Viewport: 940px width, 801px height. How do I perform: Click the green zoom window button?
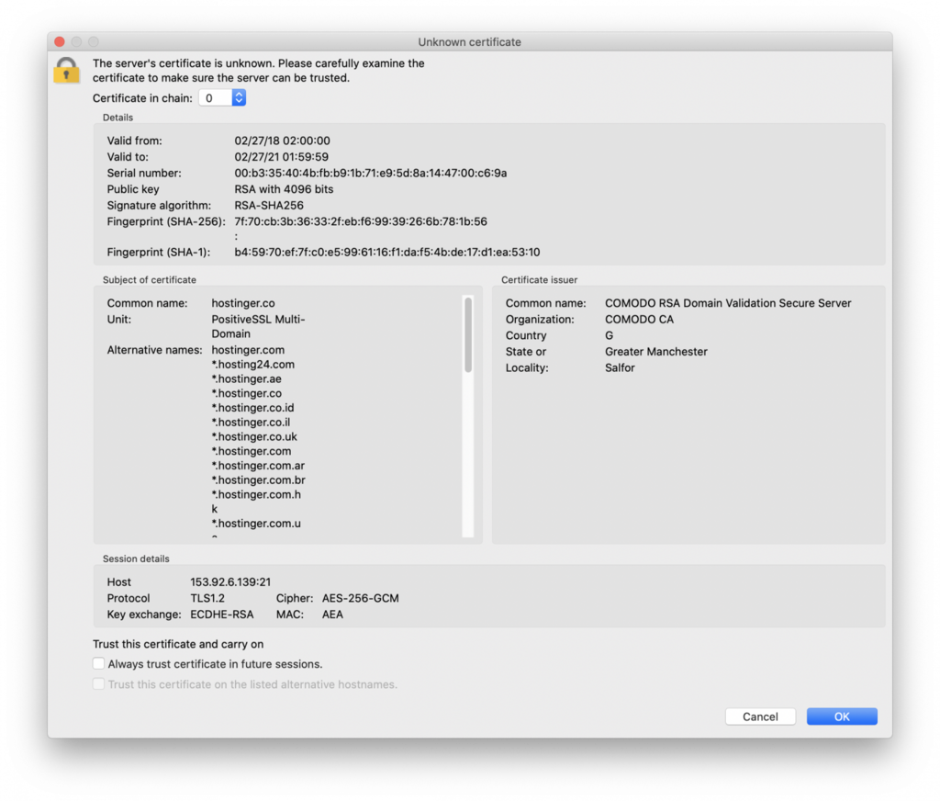[92, 41]
